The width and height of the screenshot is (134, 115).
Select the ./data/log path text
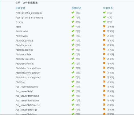point(20,82)
